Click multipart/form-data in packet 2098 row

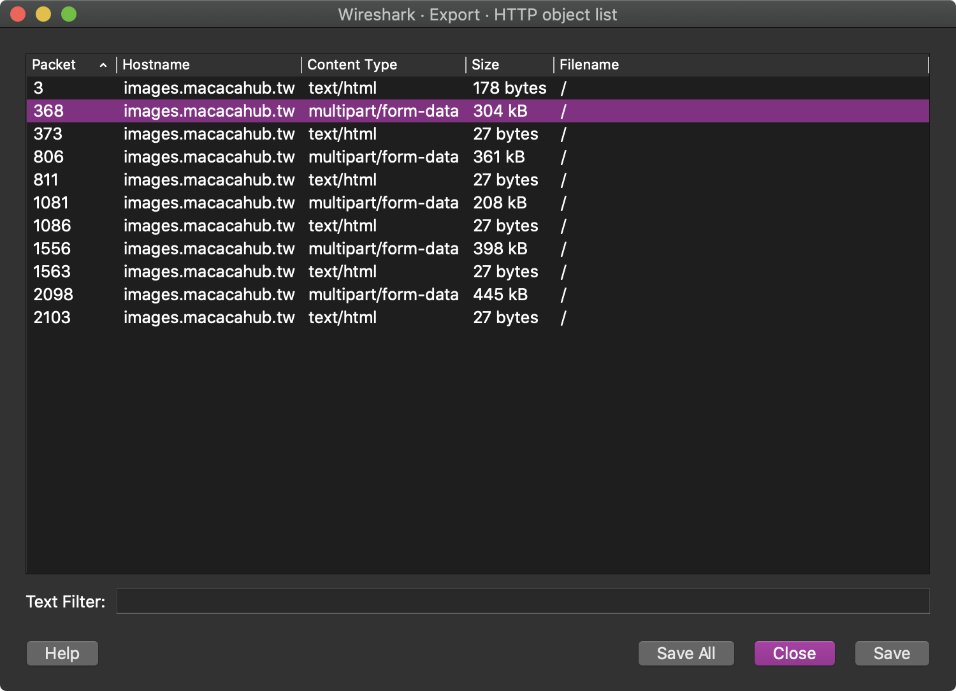(383, 295)
